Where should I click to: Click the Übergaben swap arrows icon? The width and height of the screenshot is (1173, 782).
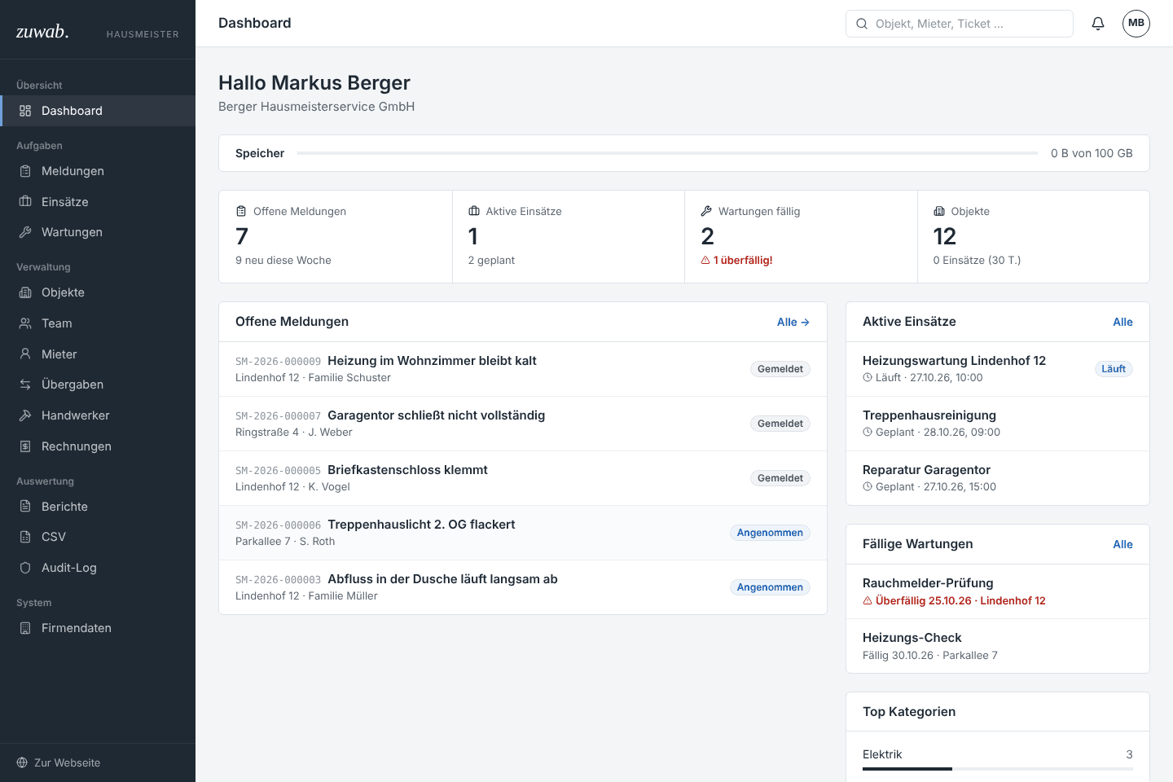click(25, 384)
